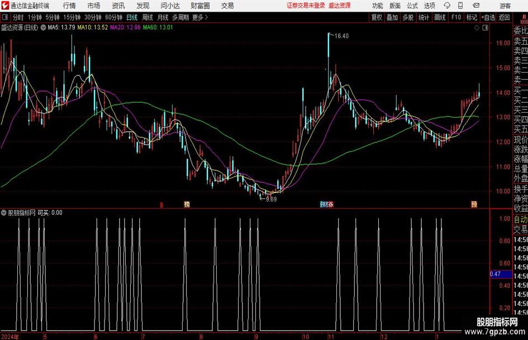This screenshot has height=340, width=528.
Task: Select the 日线 daily period tab
Action: pos(132,17)
